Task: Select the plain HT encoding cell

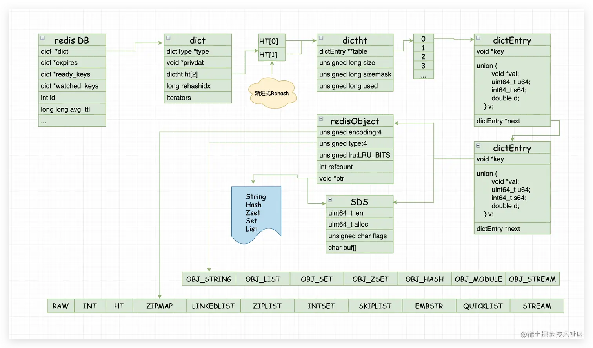Action: click(119, 306)
